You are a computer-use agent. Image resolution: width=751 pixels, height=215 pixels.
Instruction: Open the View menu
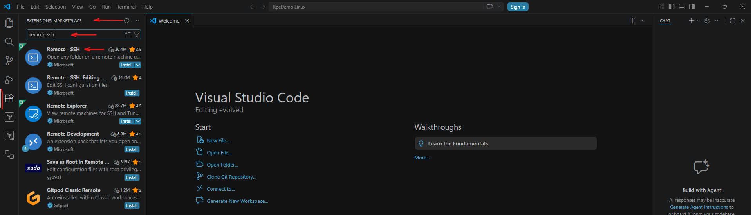[x=78, y=7]
